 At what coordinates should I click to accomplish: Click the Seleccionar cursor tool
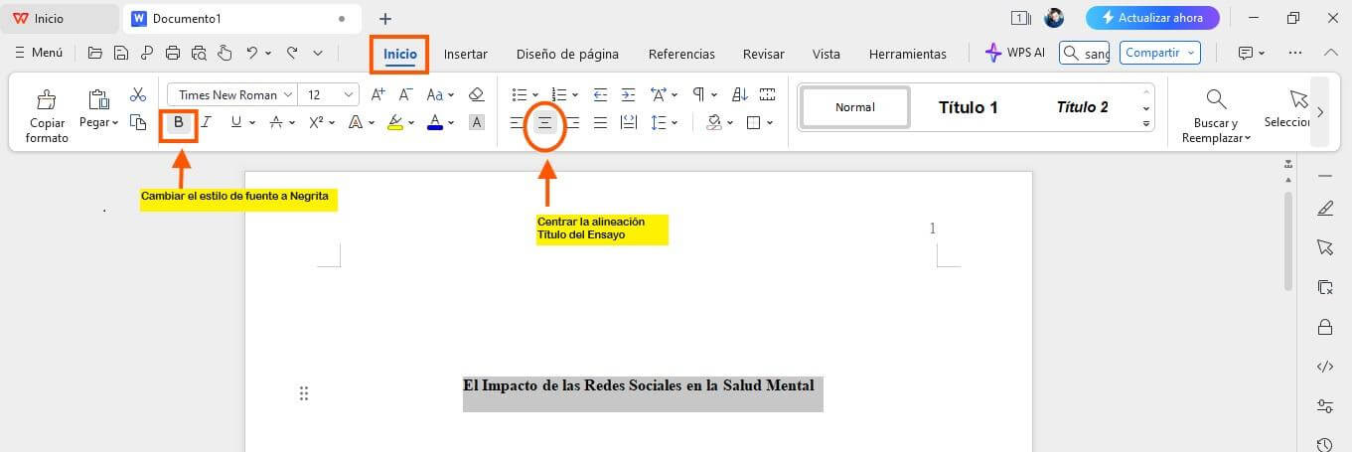coord(1298,99)
